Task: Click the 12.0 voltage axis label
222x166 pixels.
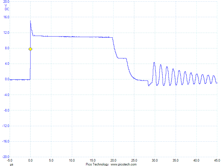Action: point(6,33)
